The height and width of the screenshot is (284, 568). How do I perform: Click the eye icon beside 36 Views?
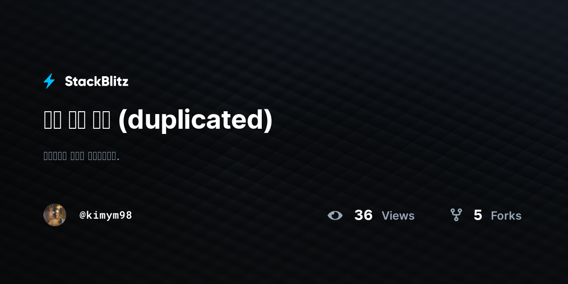click(335, 215)
